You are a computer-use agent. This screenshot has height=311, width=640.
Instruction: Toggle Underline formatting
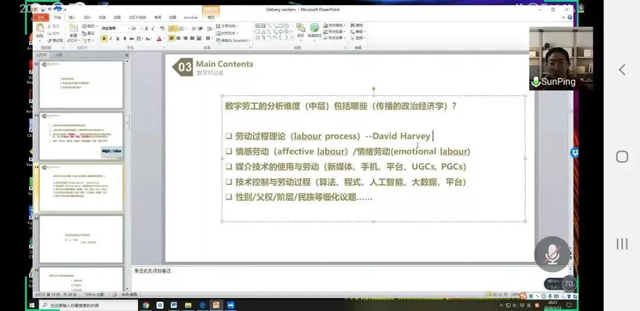pos(117,39)
